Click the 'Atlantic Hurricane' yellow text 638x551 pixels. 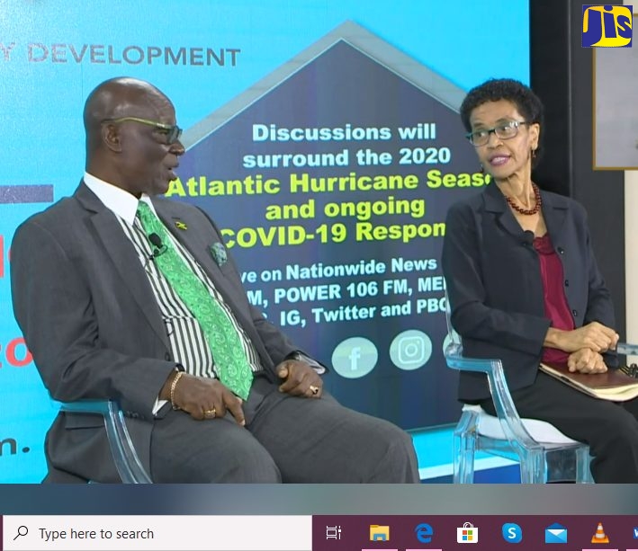[x=293, y=185]
